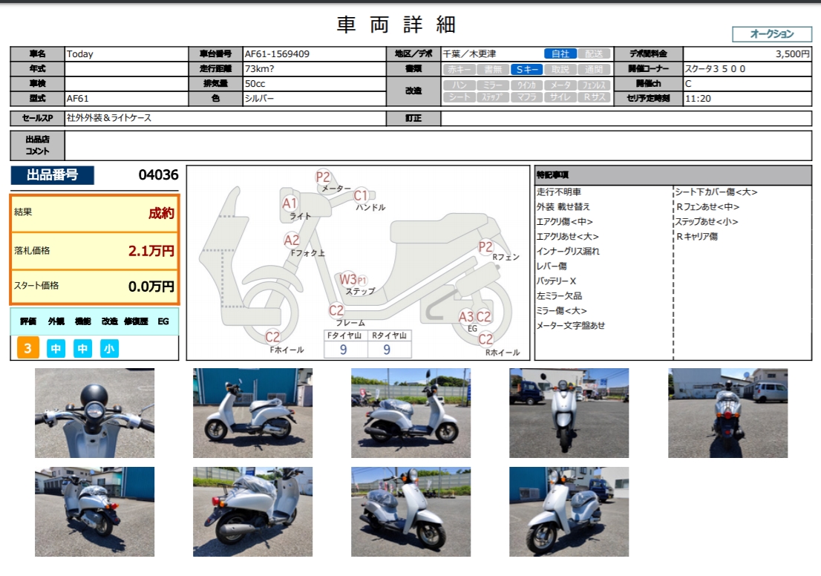Viewport: 821px width, 576px height.
Task: Click the scheduled auction time 11:20
Action: click(x=698, y=99)
